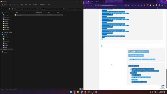Click the shield tracking protection icon
The height and width of the screenshot is (94, 167).
tap(96, 5)
